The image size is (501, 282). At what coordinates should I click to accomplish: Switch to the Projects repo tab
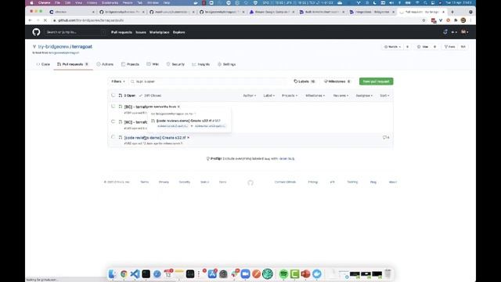pyautogui.click(x=130, y=64)
